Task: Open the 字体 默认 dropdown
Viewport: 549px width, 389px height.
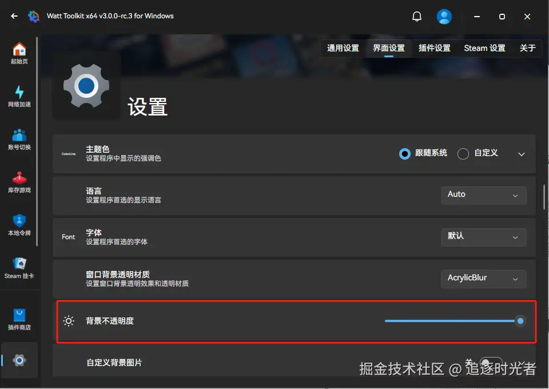Action: [x=484, y=237]
